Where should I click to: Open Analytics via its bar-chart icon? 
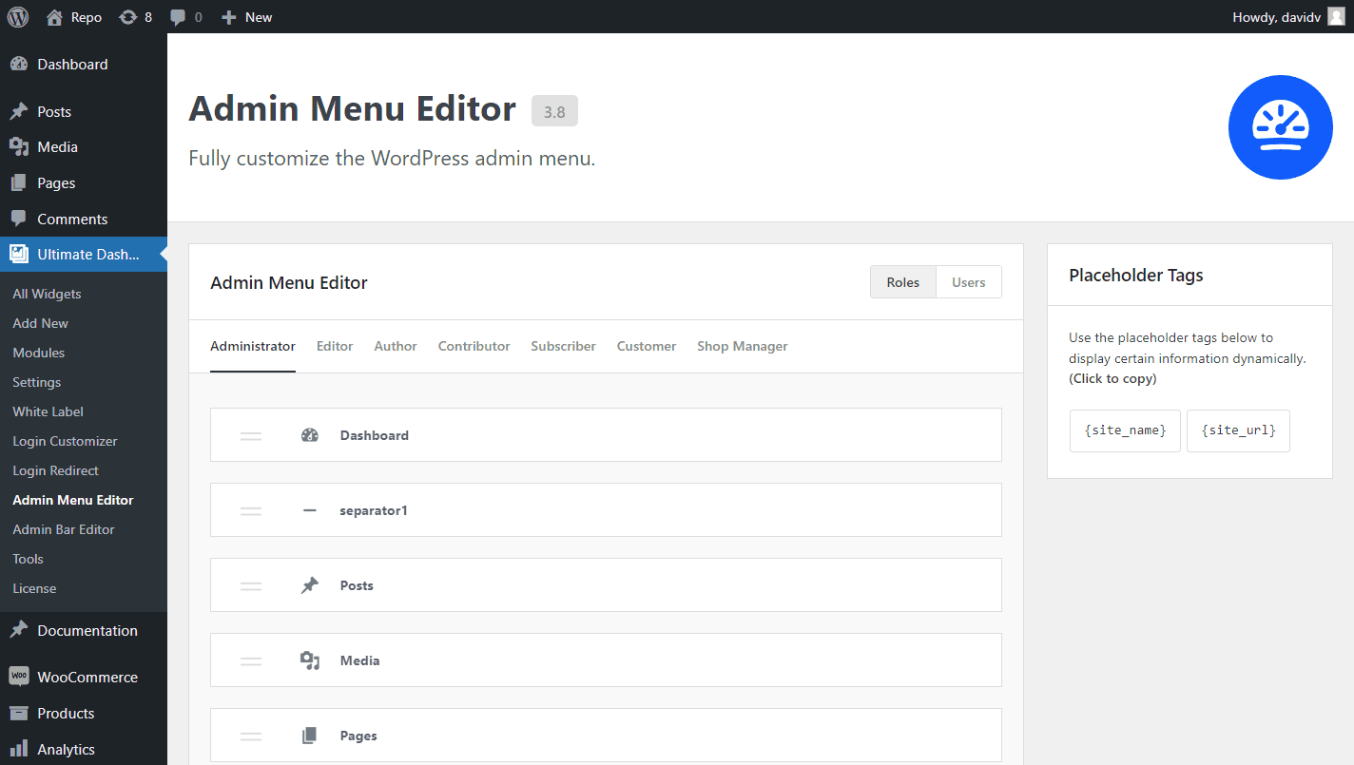click(18, 749)
